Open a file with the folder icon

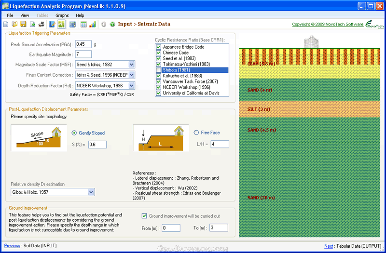[x=14, y=24]
